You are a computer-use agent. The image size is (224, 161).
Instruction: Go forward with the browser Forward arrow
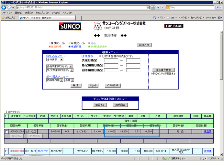click(9, 7)
